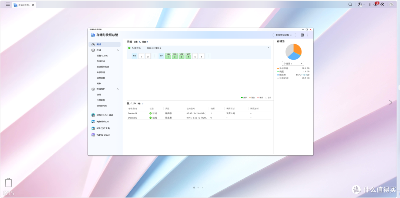Click the Storage & Snapshots app logo icon

(93, 35)
